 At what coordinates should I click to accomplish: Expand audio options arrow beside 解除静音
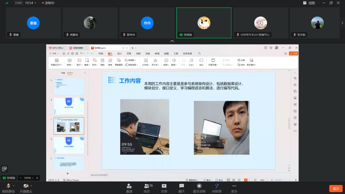click(x=14, y=186)
